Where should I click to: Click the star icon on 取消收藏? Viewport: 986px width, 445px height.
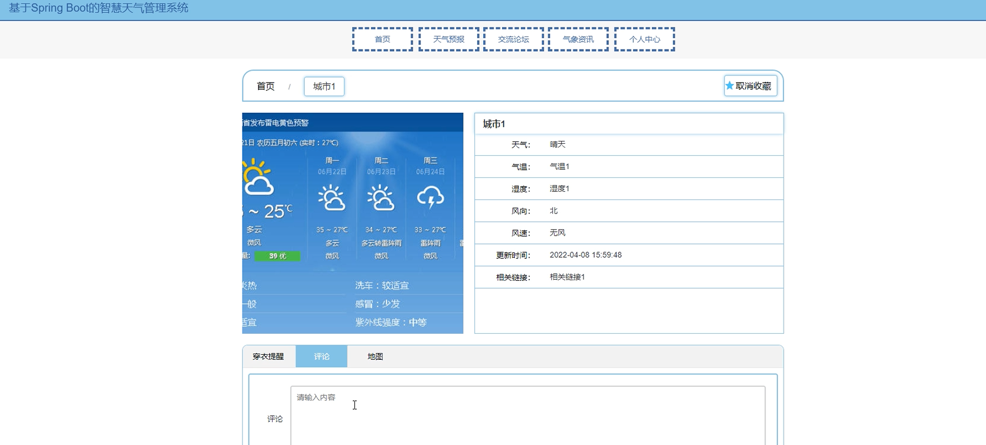(x=730, y=86)
